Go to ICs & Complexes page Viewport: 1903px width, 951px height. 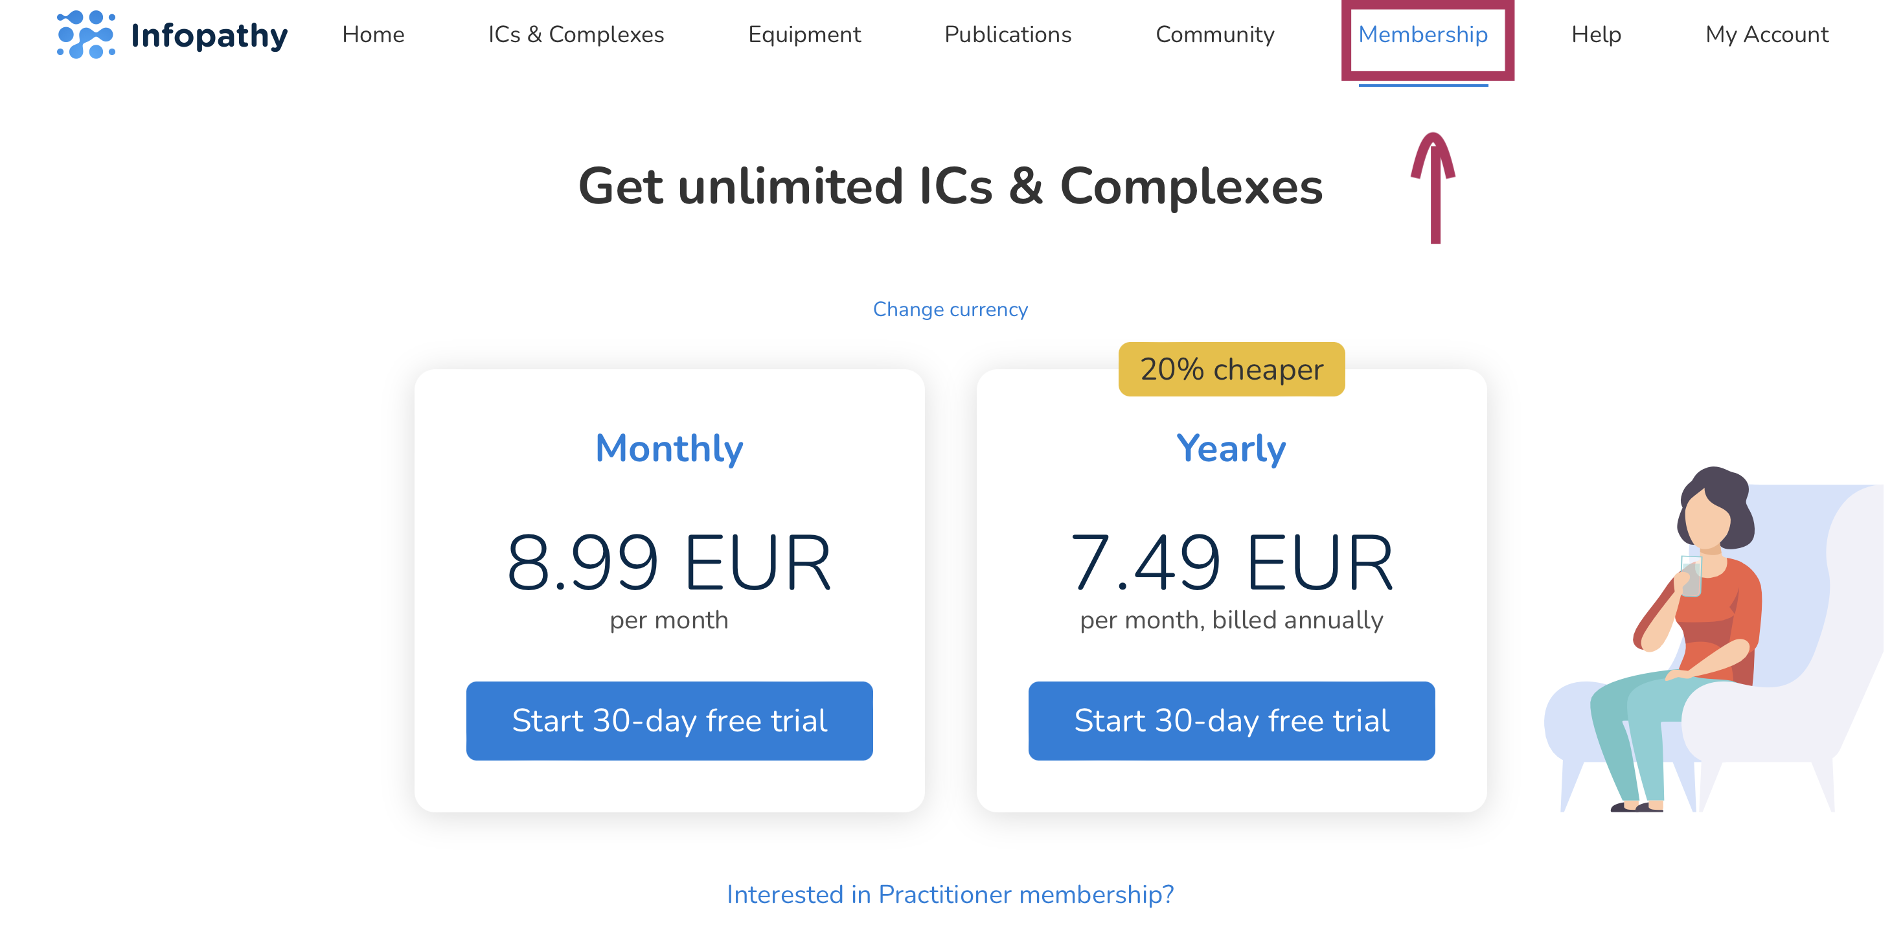(575, 35)
